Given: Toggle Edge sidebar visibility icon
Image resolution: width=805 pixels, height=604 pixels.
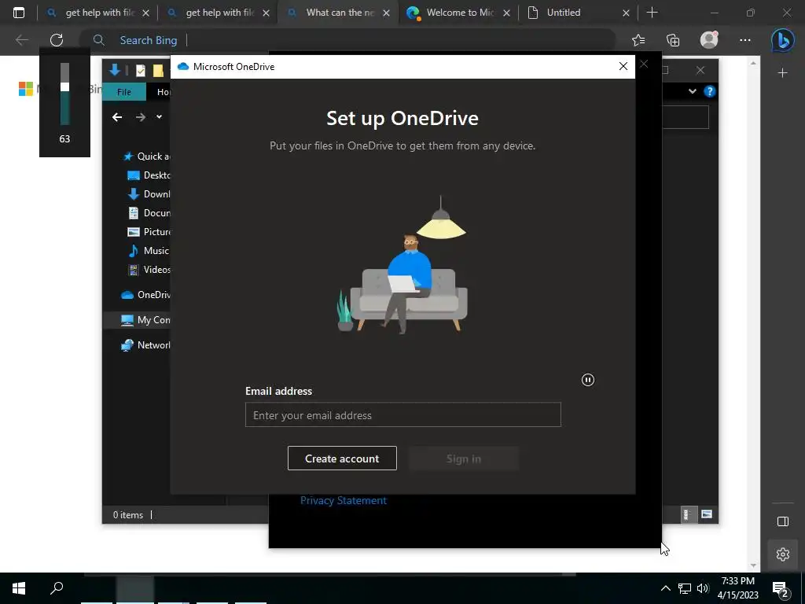Looking at the screenshot, I should point(782,522).
